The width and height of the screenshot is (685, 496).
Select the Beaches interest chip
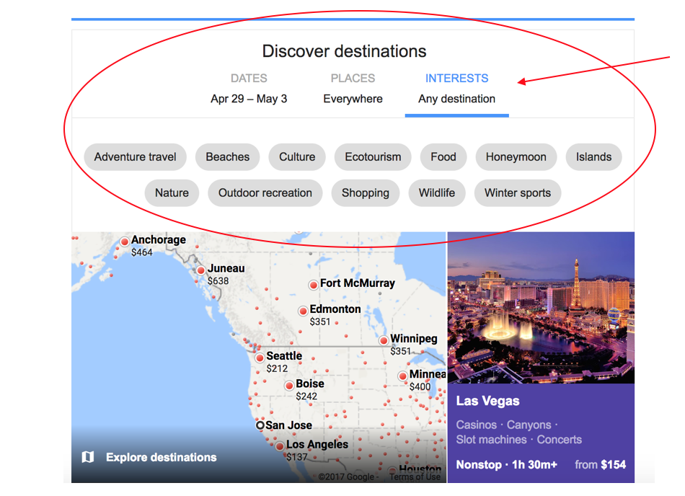coord(228,156)
